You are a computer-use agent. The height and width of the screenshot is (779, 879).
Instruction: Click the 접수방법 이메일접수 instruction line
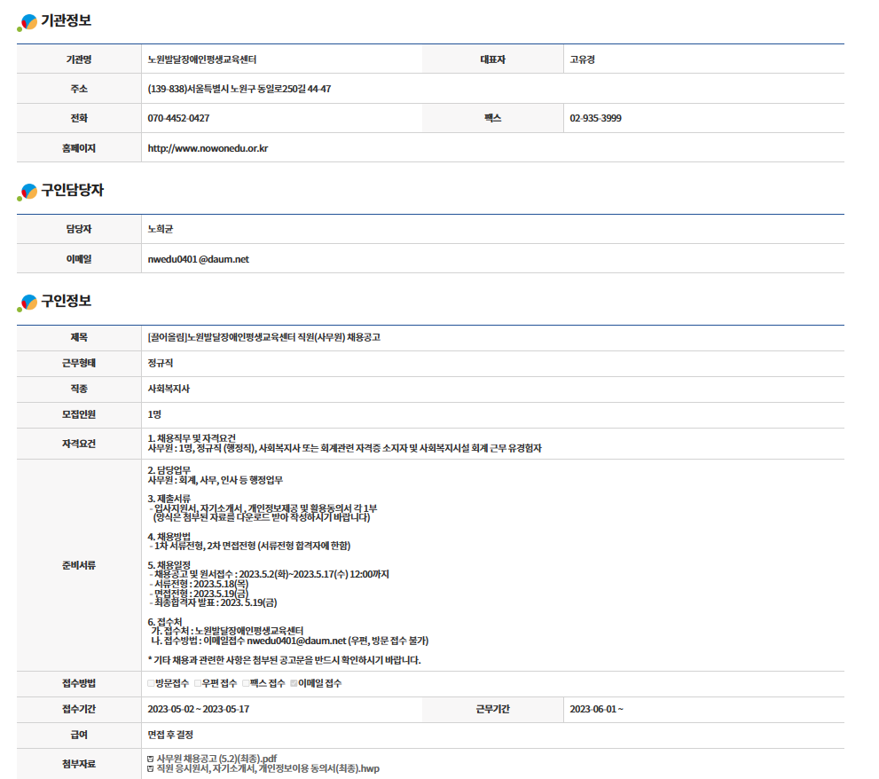tap(290, 641)
